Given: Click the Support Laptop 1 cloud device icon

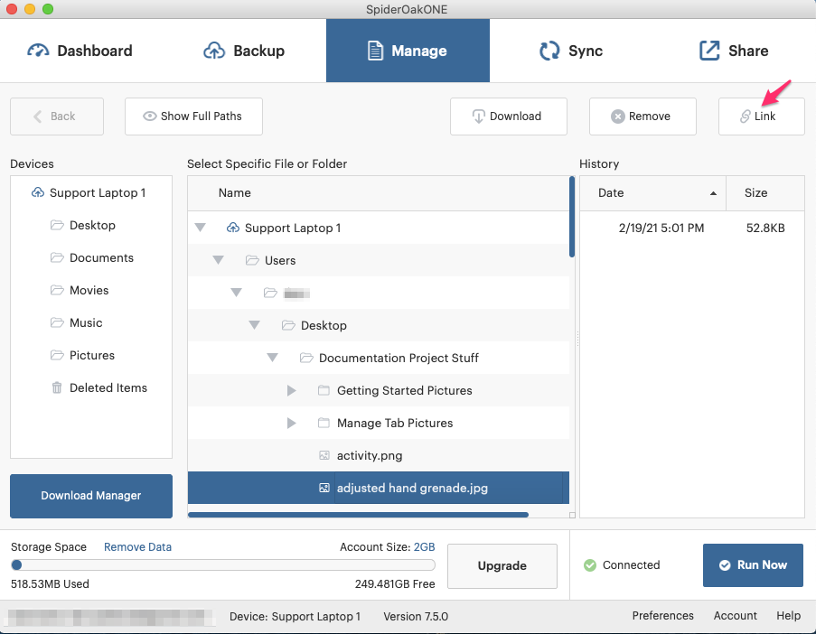Looking at the screenshot, I should tap(37, 193).
